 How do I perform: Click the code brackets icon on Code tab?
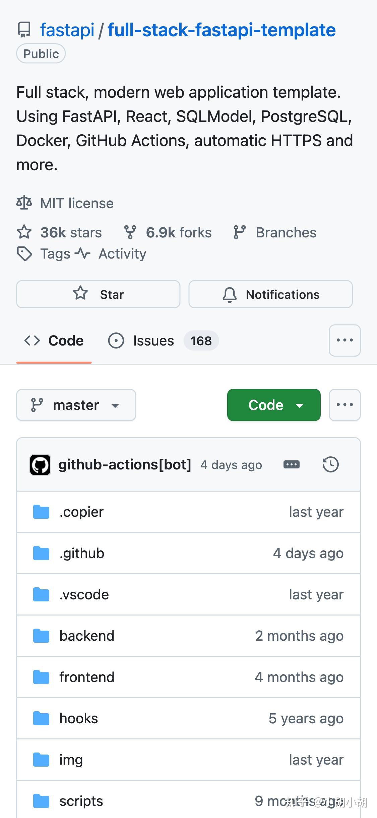click(x=32, y=340)
